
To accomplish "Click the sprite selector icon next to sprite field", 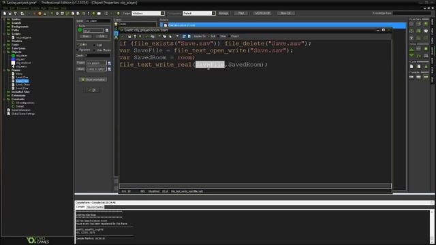I will click(x=107, y=30).
